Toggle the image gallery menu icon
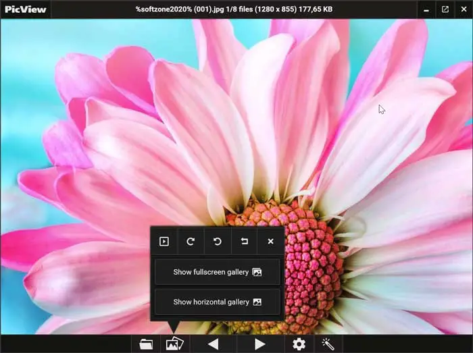Viewport: 473px width, 353px height. point(174,344)
